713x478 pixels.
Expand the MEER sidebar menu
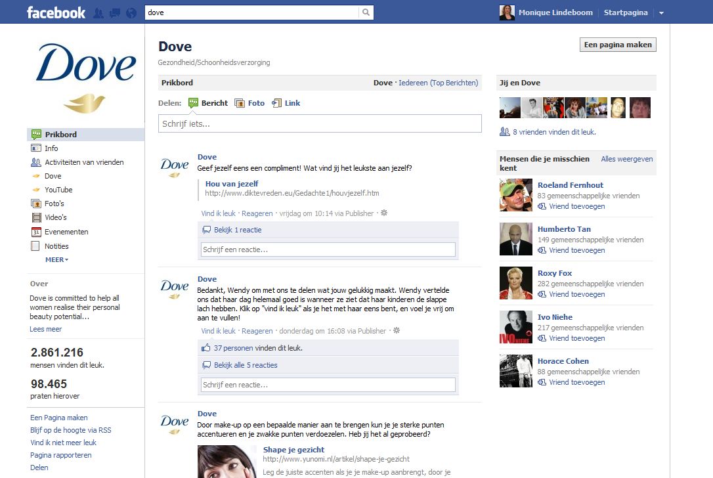[57, 260]
